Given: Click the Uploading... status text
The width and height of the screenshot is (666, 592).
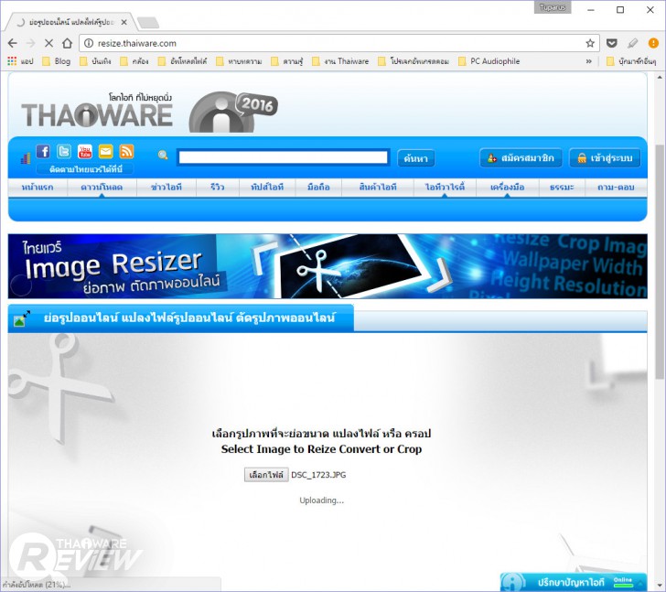Looking at the screenshot, I should pos(321,501).
